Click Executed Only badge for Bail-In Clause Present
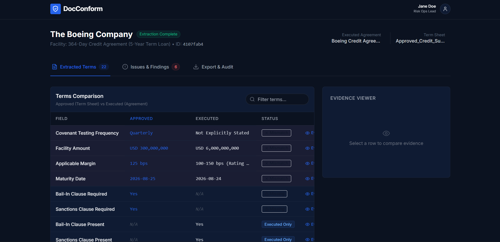 click(x=278, y=224)
